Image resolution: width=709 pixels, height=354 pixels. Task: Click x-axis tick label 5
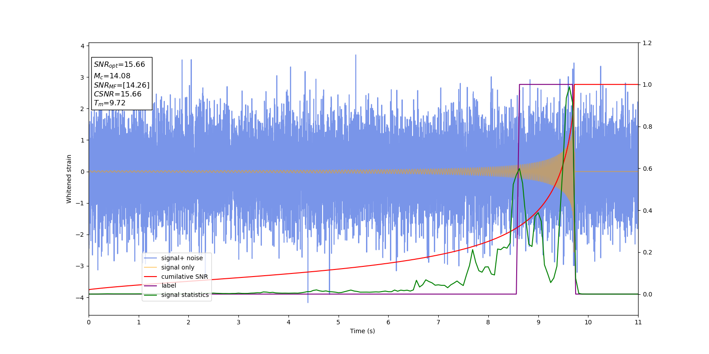pos(339,322)
